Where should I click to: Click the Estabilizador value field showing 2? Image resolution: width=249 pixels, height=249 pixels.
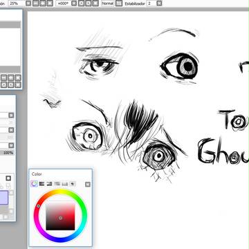click(x=151, y=3)
